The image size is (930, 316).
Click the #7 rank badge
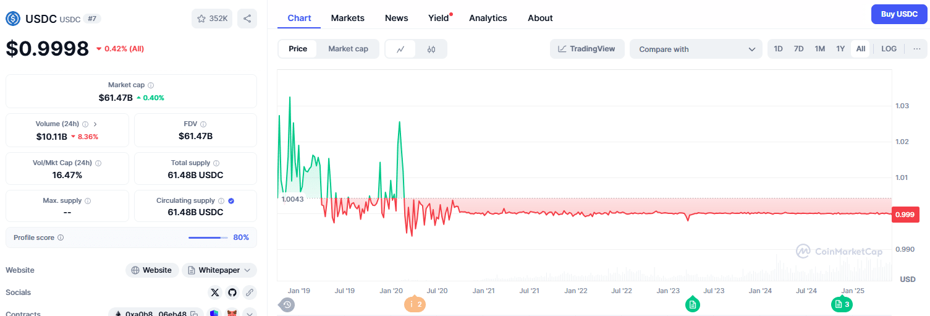92,19
